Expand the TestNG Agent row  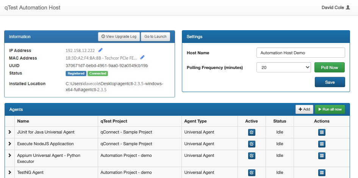10,173
